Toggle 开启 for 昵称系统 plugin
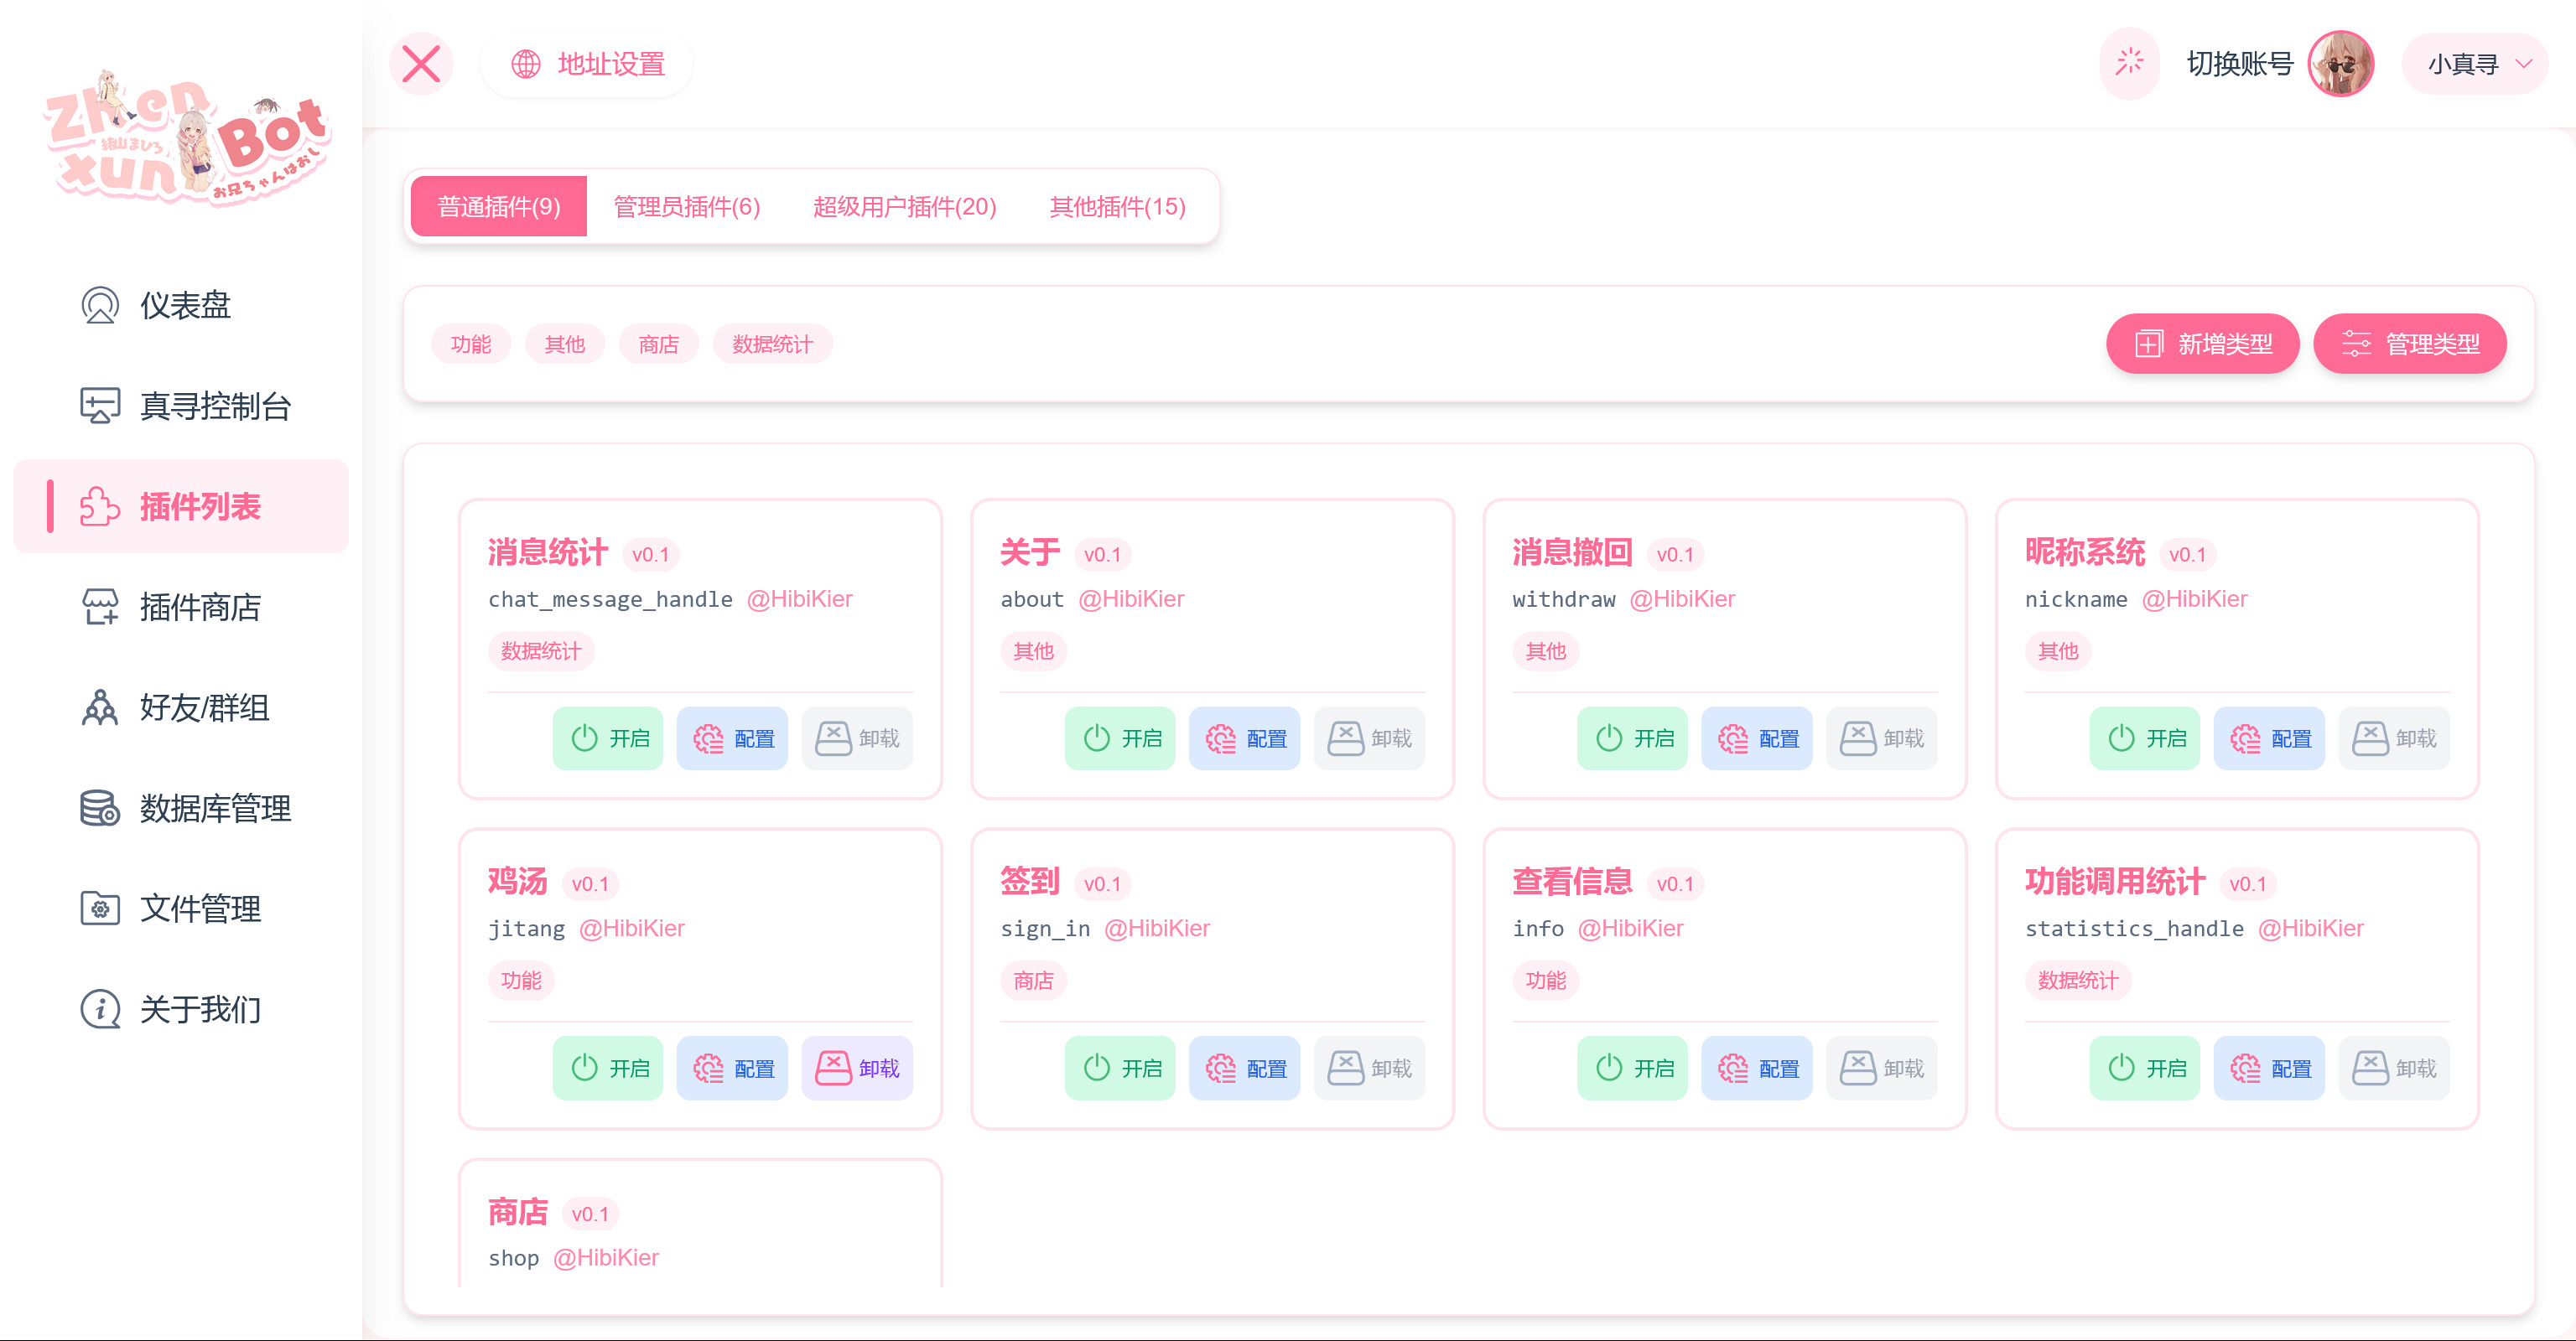2576x1341 pixels. pos(2144,738)
